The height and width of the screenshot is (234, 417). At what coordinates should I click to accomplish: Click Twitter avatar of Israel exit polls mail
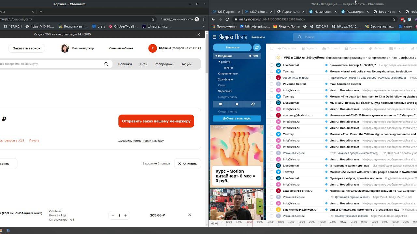[278, 71]
